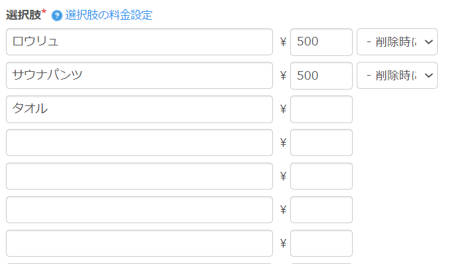455x264 pixels.
Task: Select the fifth option name field
Action: click(139, 176)
